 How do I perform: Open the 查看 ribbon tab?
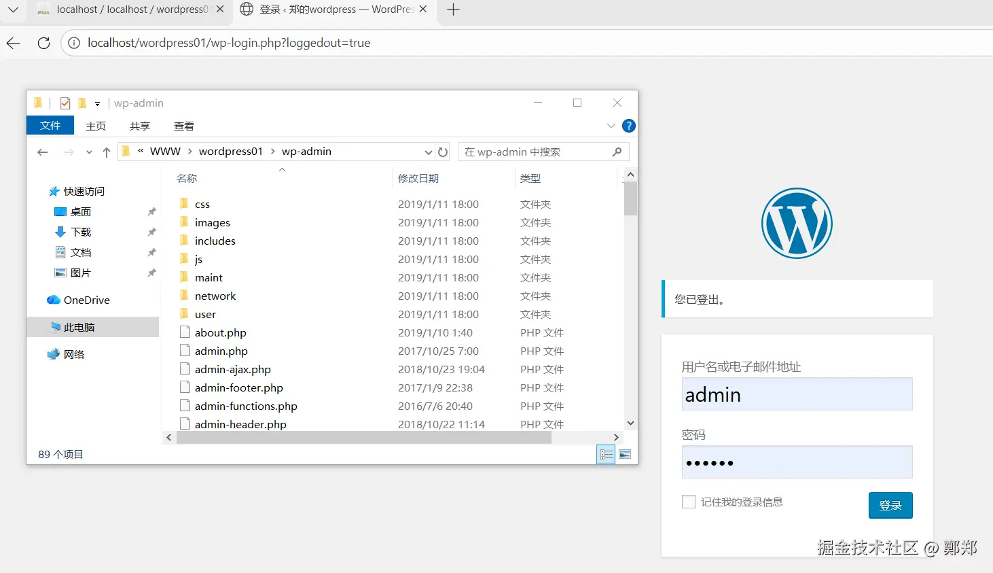tap(184, 126)
